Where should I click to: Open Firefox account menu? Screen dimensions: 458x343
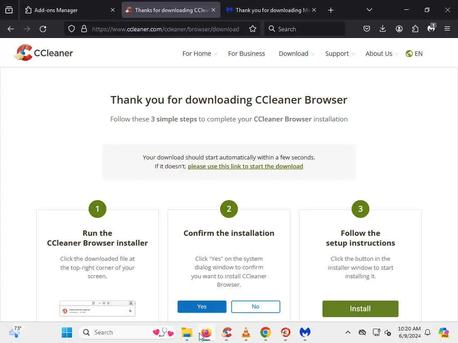pyautogui.click(x=399, y=29)
